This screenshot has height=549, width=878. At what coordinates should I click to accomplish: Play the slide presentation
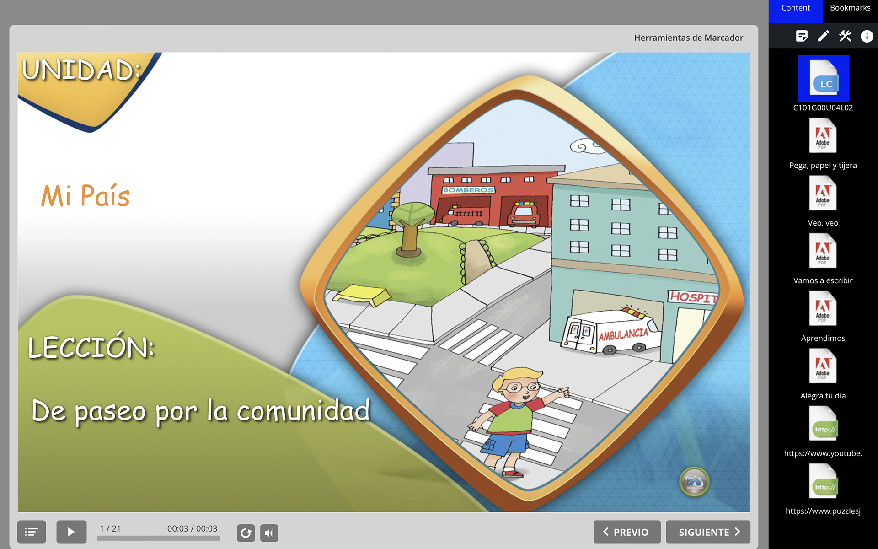pyautogui.click(x=71, y=532)
